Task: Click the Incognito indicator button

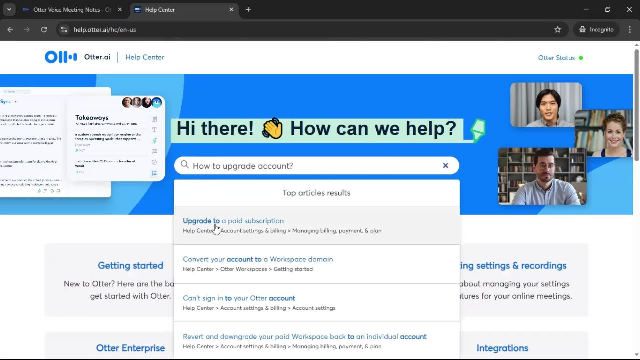Action: click(596, 30)
